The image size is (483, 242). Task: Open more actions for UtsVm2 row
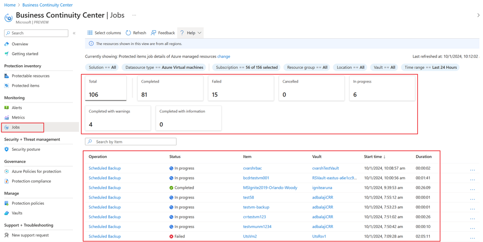(472, 238)
